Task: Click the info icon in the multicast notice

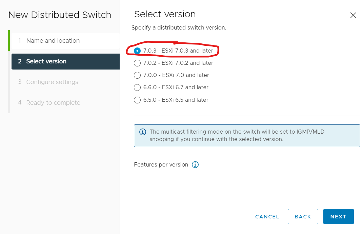Action: click(143, 132)
